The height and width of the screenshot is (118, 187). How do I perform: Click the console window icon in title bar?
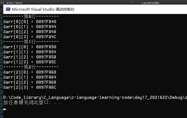click(8, 9)
